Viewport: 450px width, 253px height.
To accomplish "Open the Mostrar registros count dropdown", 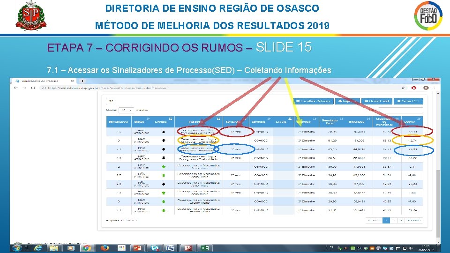I will point(126,110).
